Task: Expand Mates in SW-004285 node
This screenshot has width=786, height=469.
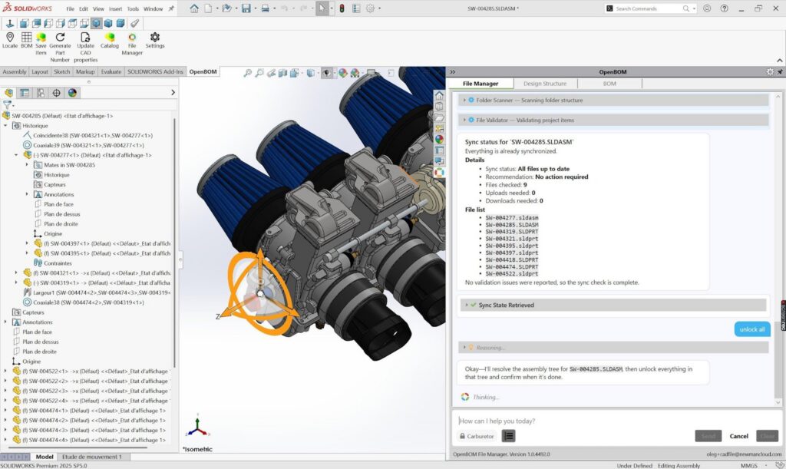Action: [27, 165]
